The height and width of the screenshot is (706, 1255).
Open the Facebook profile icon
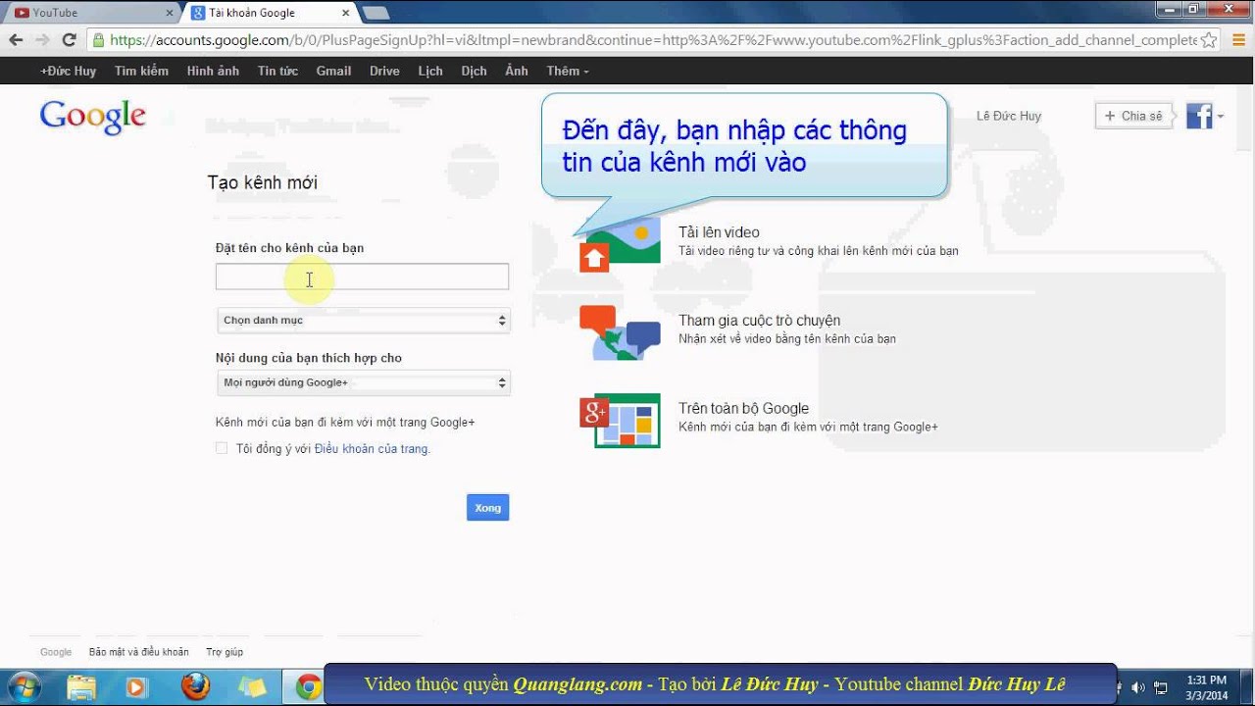(1199, 116)
